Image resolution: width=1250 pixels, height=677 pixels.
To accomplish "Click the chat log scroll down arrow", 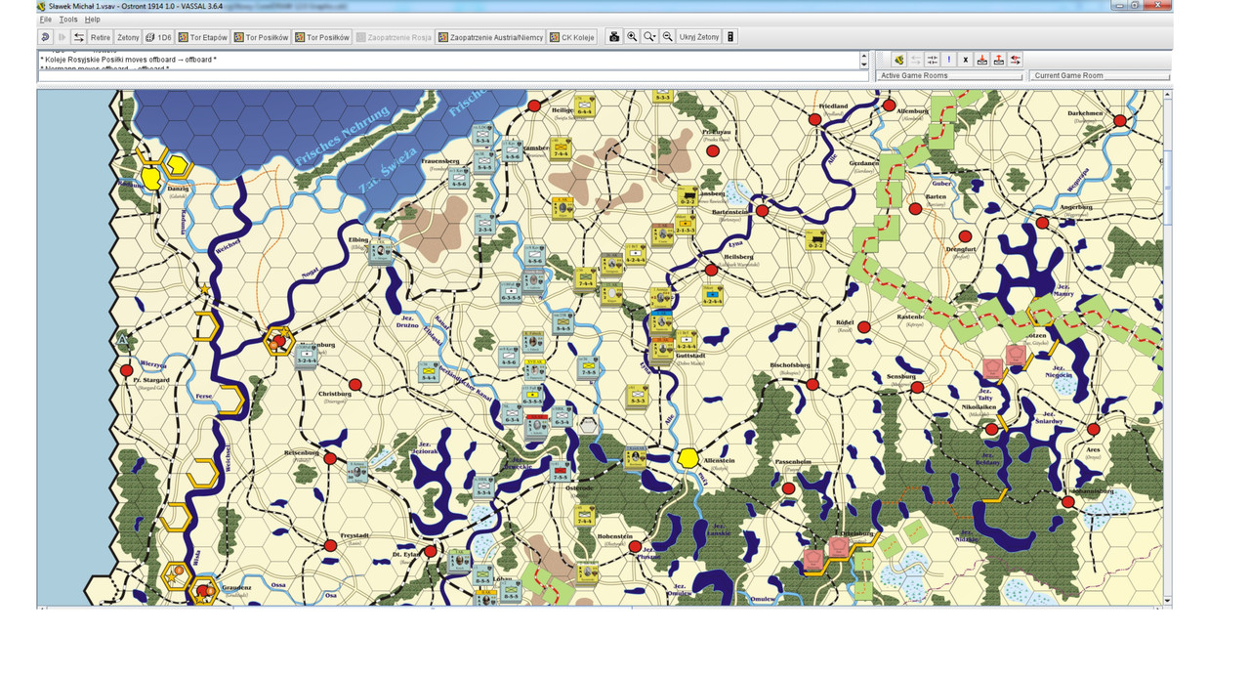I will point(863,64).
